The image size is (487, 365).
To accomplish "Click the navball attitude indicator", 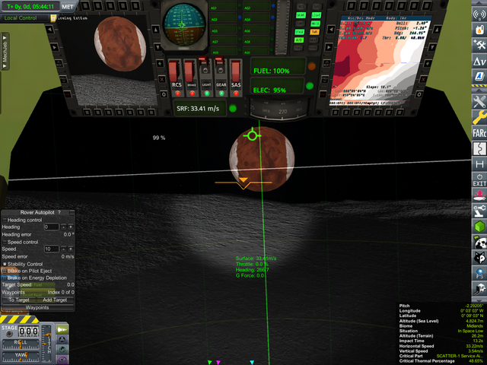I will click(x=184, y=25).
